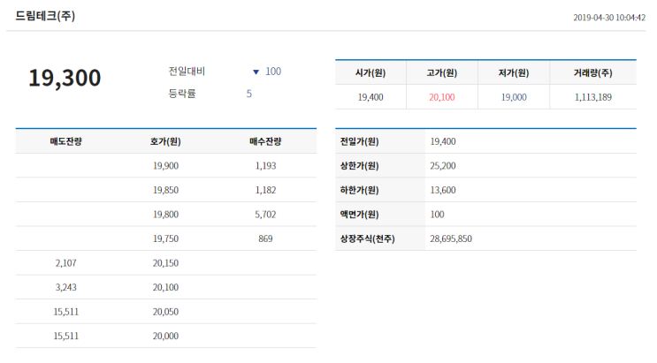
Task: Click the 저가(원) column header
Action: pos(514,72)
